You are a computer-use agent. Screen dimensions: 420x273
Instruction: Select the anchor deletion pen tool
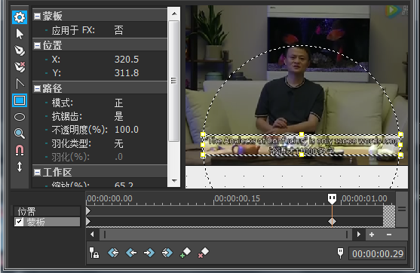20,67
